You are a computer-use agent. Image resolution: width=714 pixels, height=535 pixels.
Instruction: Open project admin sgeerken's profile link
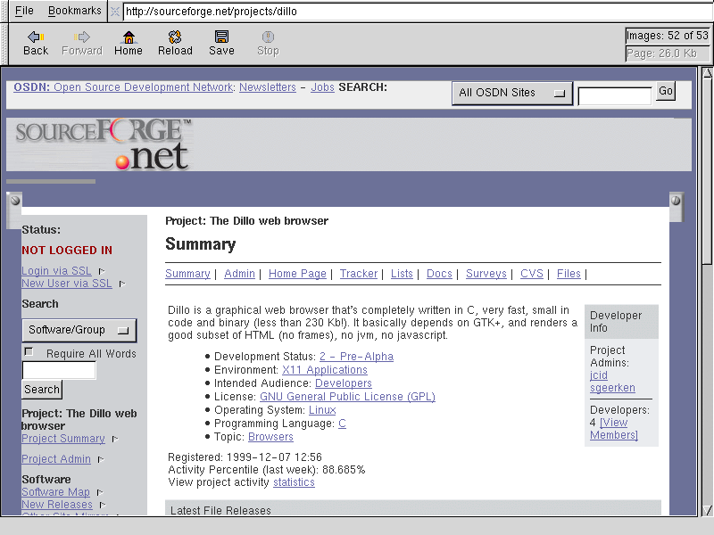click(612, 388)
